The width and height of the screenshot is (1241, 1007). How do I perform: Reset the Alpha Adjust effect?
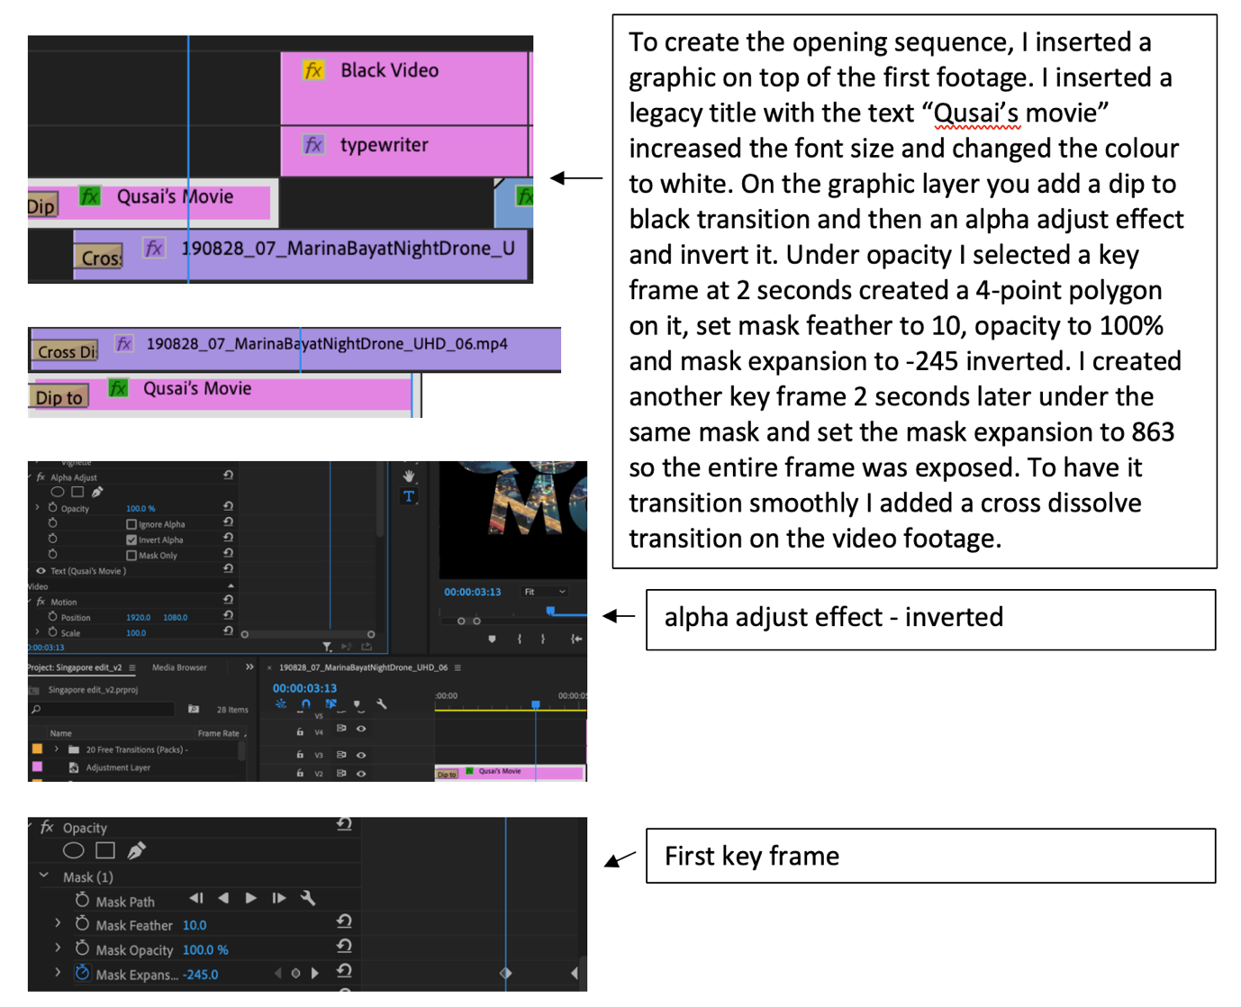click(x=228, y=476)
